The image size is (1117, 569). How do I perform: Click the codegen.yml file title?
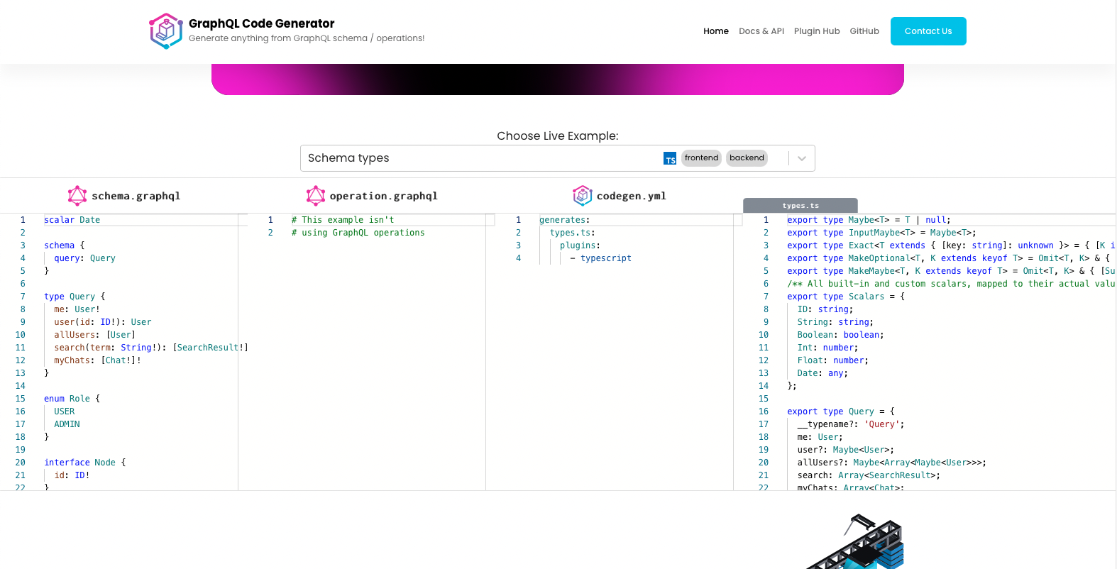[632, 196]
